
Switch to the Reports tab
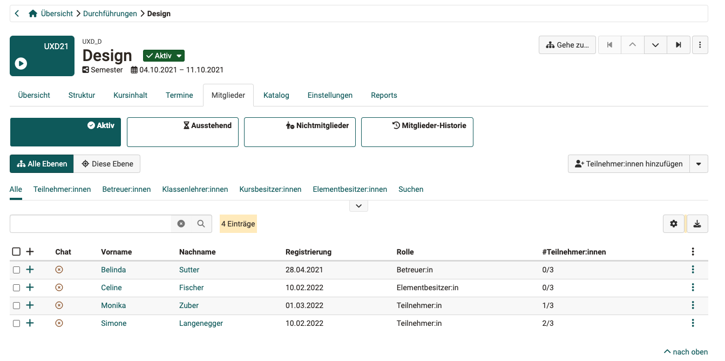point(384,95)
